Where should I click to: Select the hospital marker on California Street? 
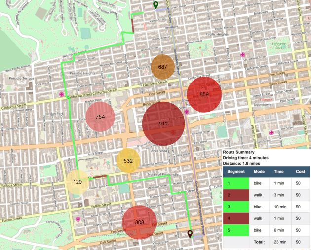tap(62, 94)
